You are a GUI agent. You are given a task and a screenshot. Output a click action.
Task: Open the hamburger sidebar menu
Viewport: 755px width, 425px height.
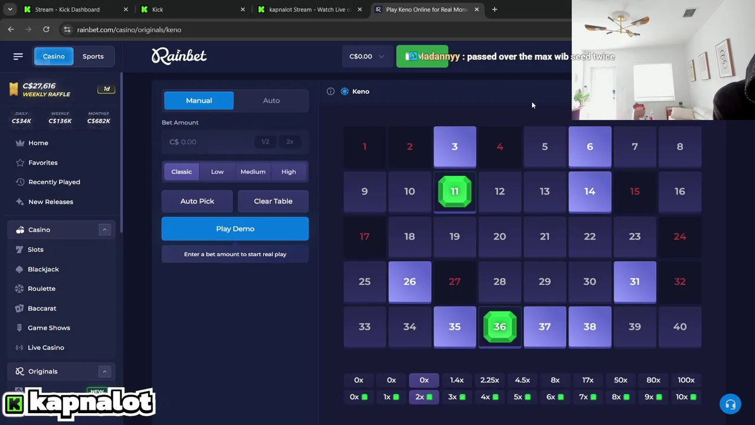click(x=18, y=56)
